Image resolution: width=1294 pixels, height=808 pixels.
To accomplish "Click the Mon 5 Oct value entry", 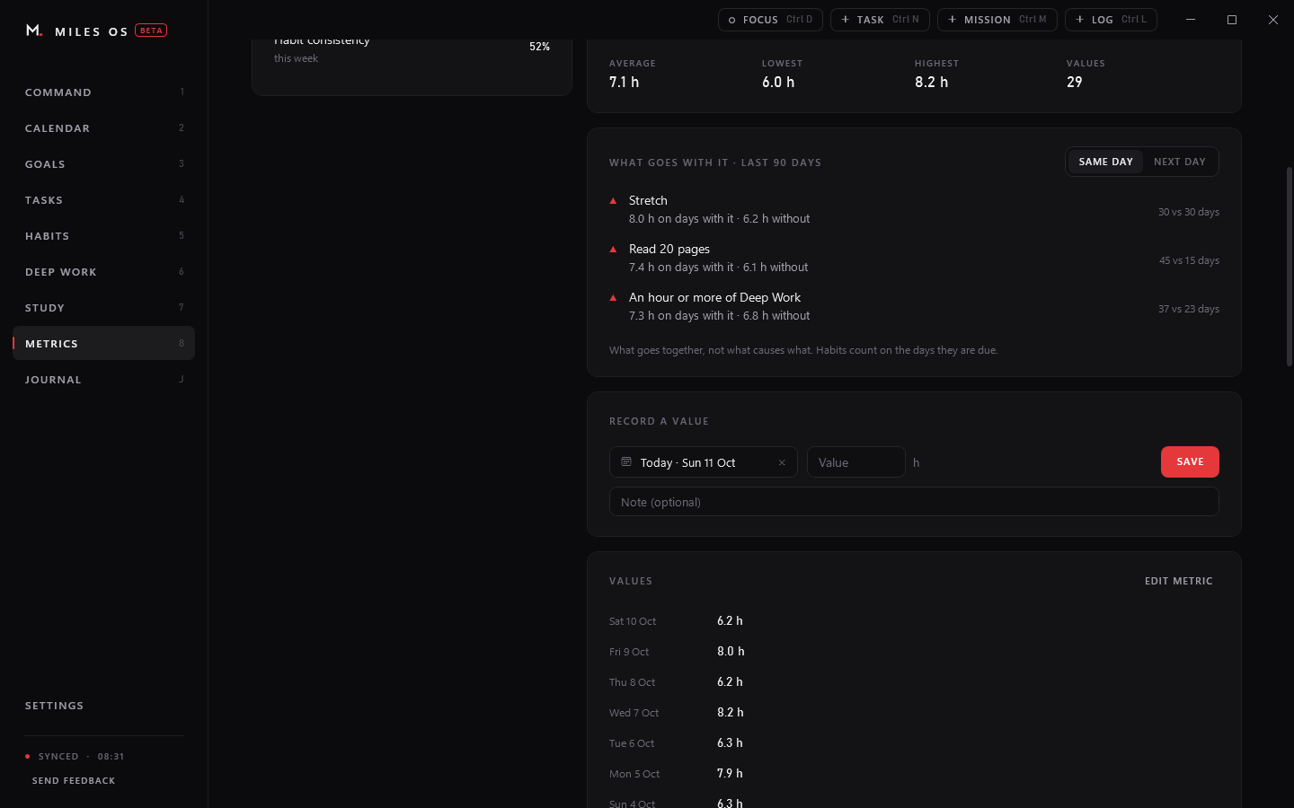I will pos(914,774).
